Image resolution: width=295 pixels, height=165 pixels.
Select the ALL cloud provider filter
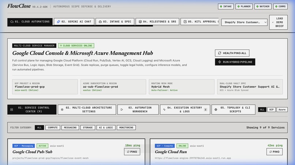(x=262, y=109)
